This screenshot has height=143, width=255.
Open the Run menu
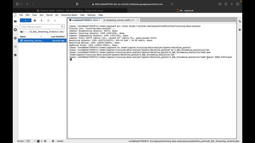pyautogui.click(x=41, y=15)
